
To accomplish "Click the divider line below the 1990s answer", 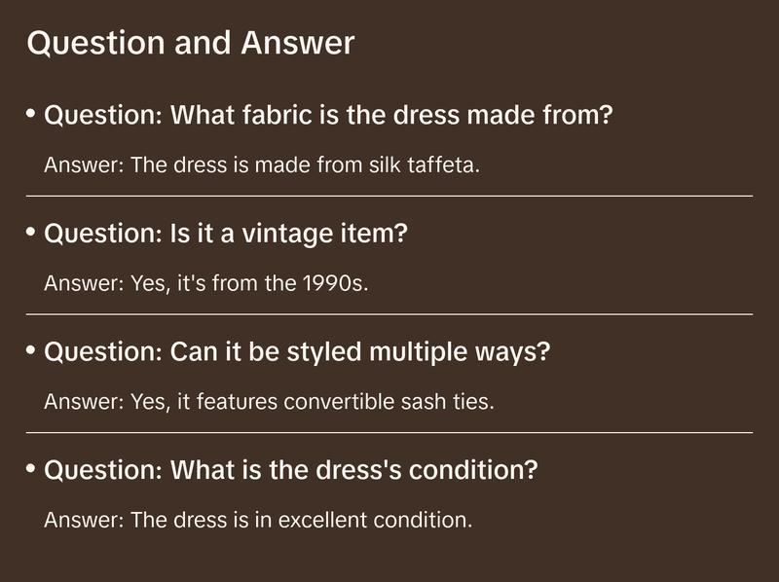I will point(389,314).
